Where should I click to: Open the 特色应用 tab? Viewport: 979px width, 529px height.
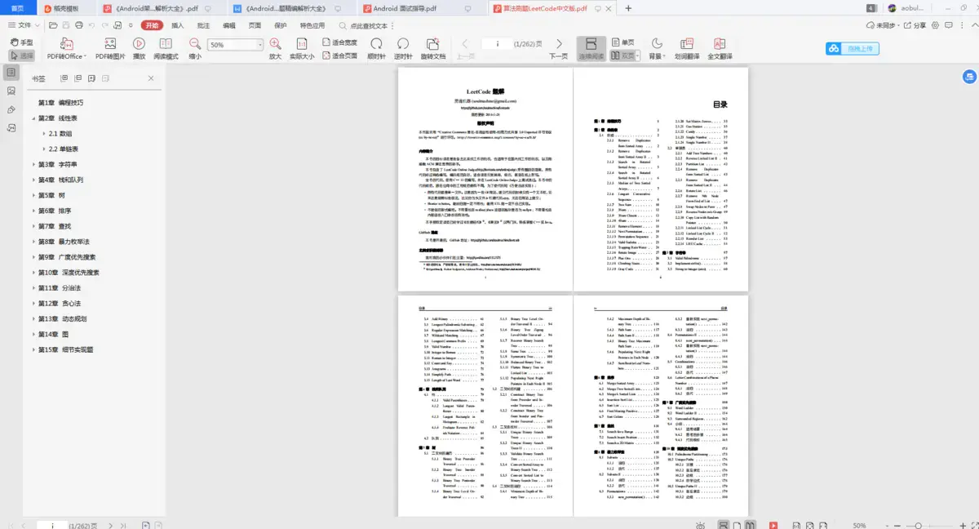click(x=312, y=25)
